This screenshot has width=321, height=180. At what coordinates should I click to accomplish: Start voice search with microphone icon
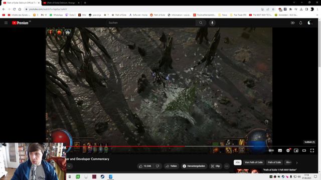tap(212, 23)
